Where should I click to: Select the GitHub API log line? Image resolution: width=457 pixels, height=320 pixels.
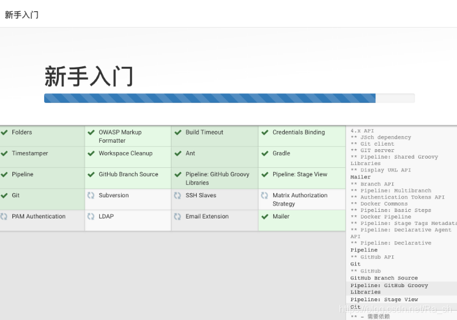click(372, 257)
